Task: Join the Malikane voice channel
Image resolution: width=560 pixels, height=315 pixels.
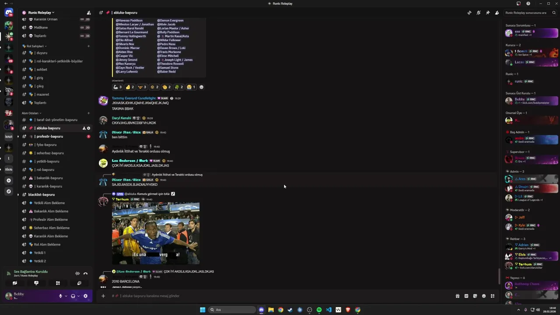Action: click(56, 28)
